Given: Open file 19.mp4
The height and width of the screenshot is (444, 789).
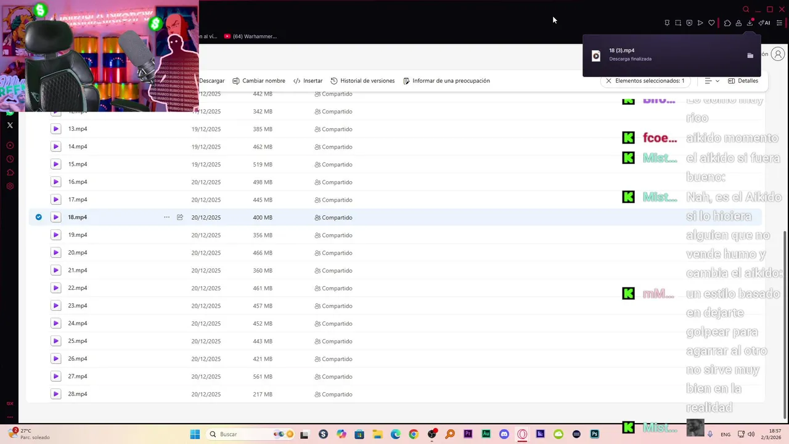Looking at the screenshot, I should click(x=78, y=235).
